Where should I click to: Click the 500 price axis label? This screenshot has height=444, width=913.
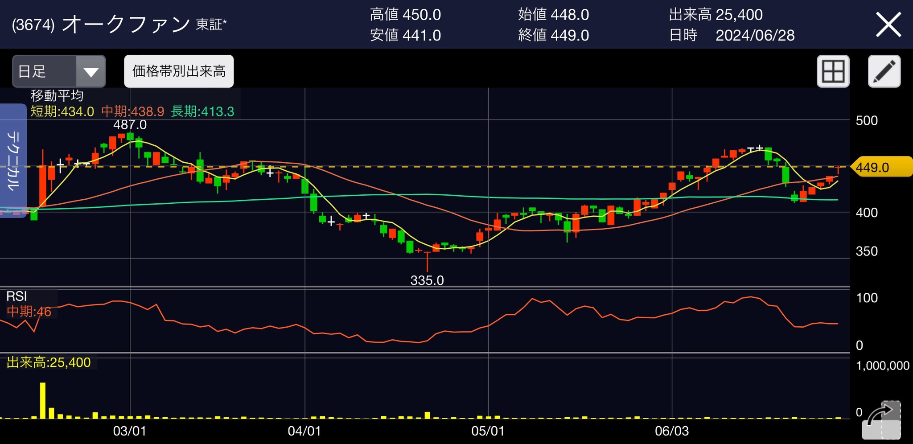(866, 121)
